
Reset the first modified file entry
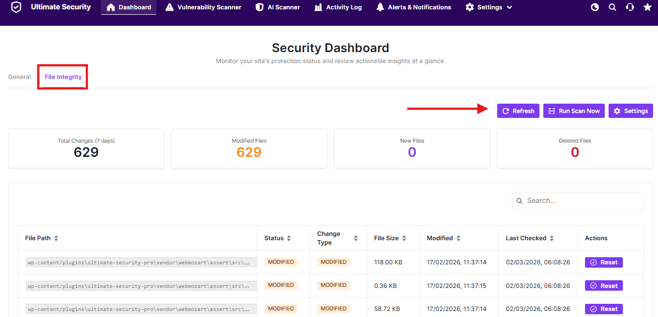[603, 262]
